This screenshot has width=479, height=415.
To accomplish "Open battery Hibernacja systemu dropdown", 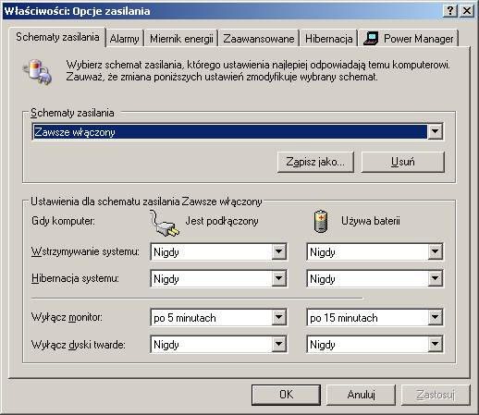I will (375, 279).
